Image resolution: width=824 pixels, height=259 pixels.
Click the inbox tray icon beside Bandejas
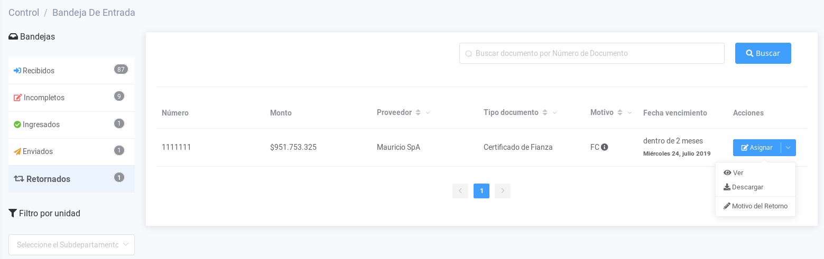tap(13, 36)
